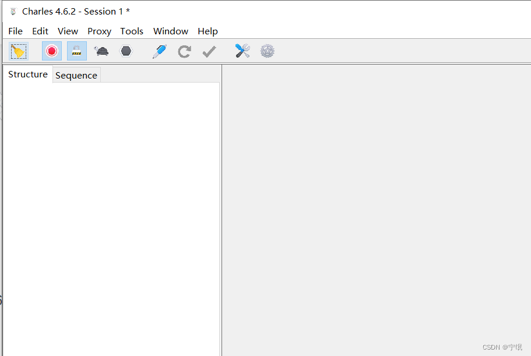Open Settings via the gear icon
This screenshot has height=356, width=531.
[x=267, y=51]
